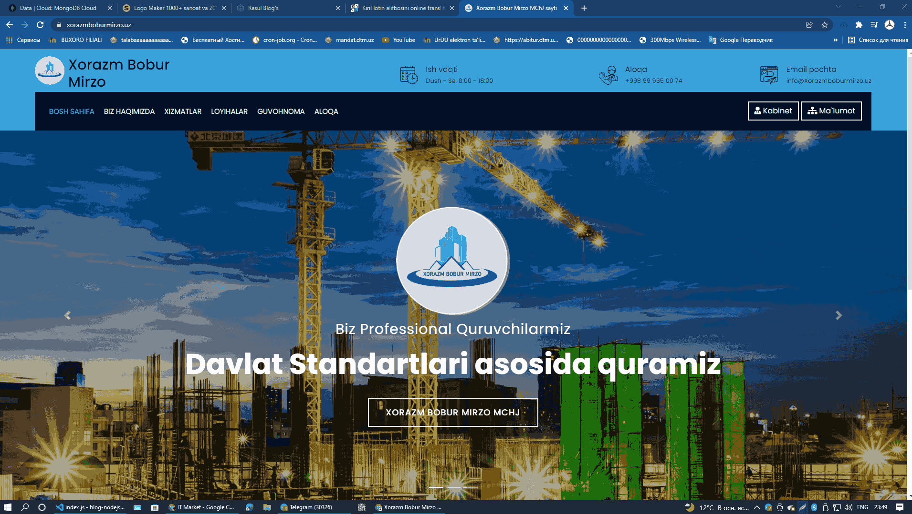Switch to the Rasul Blog's tab
The width and height of the screenshot is (912, 514).
[286, 8]
